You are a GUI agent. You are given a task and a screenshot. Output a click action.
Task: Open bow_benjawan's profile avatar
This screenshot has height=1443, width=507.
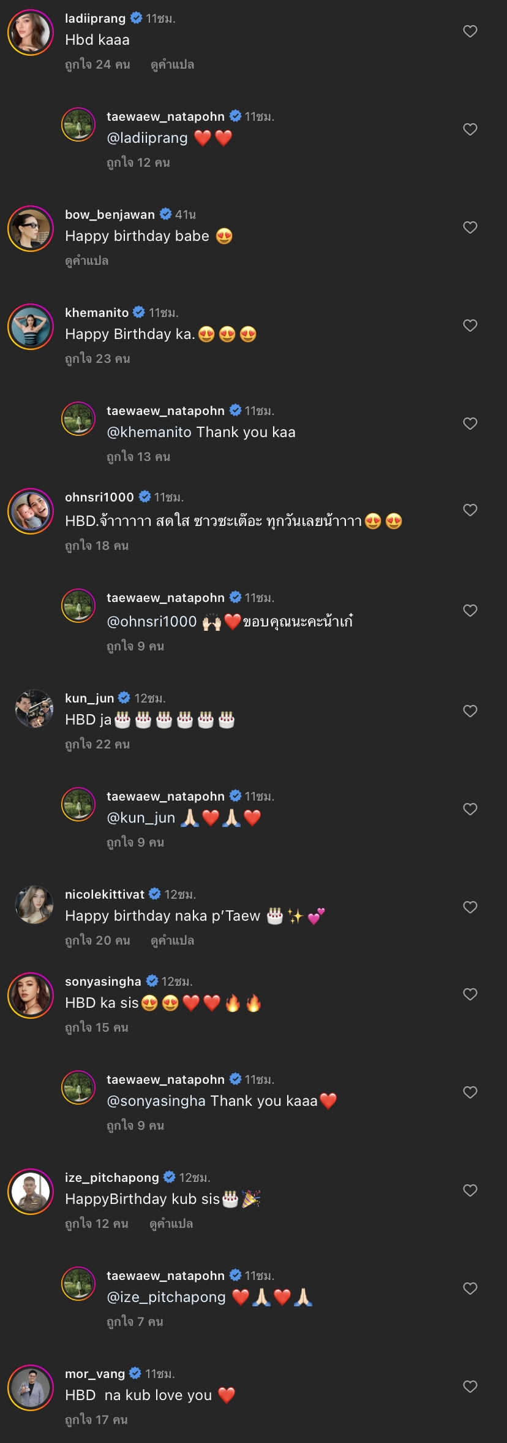point(31,229)
